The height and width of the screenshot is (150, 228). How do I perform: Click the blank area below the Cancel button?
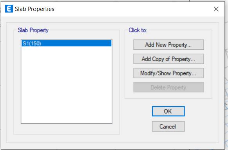(x=168, y=137)
